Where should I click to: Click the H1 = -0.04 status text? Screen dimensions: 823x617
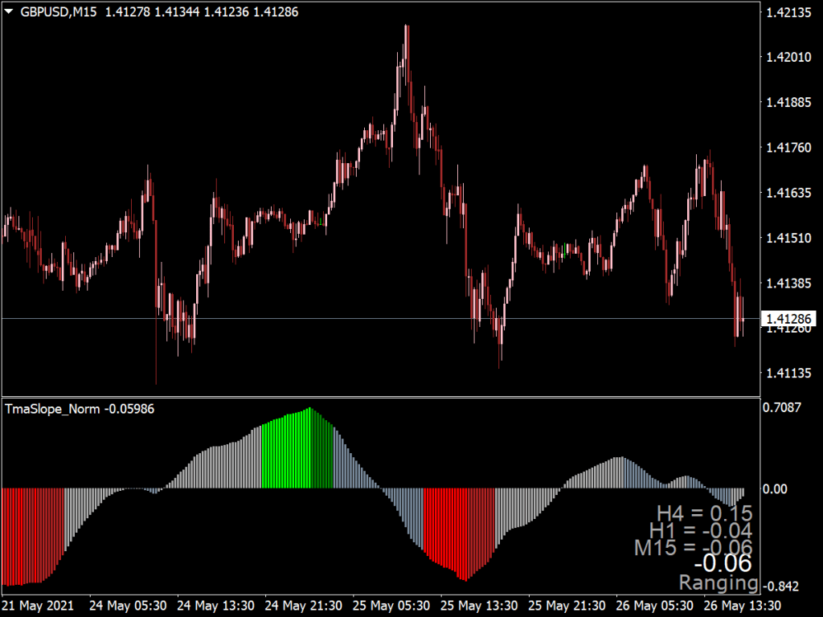click(x=700, y=531)
